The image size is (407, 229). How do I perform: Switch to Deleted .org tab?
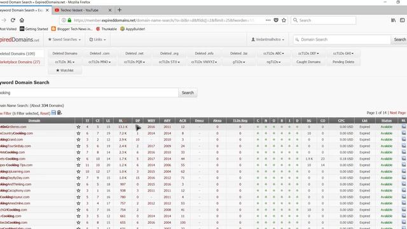tap(169, 53)
